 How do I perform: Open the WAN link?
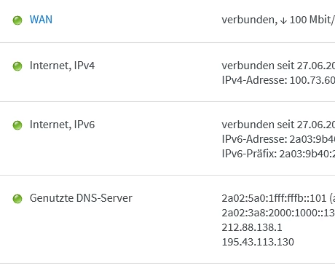41,20
